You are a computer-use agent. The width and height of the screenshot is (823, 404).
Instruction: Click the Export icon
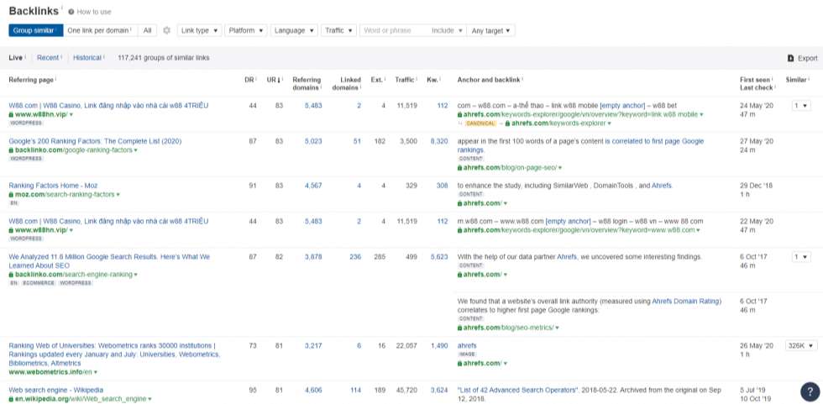(x=790, y=58)
